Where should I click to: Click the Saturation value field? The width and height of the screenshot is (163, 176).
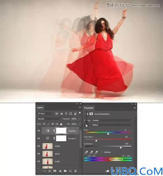point(126,137)
